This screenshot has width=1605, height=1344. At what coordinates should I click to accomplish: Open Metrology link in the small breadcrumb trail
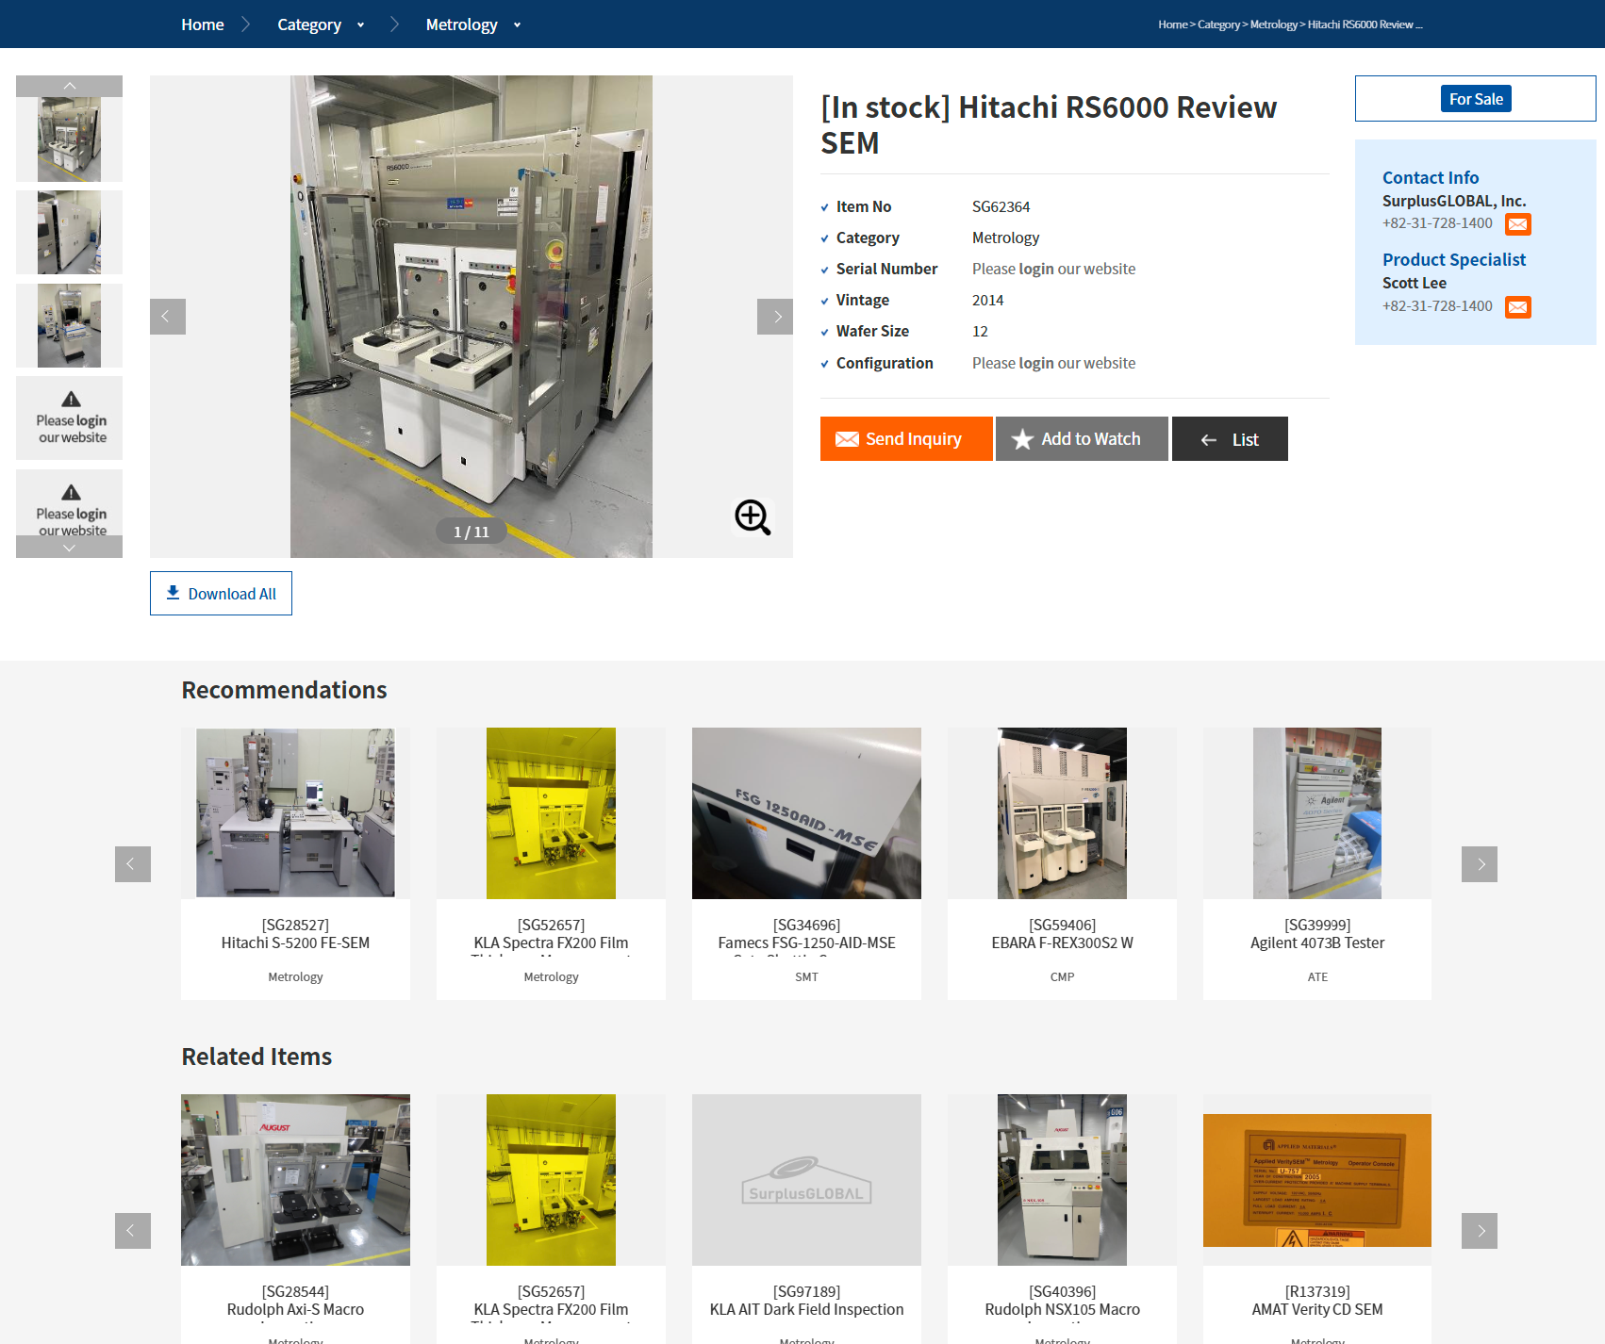[x=1273, y=25]
